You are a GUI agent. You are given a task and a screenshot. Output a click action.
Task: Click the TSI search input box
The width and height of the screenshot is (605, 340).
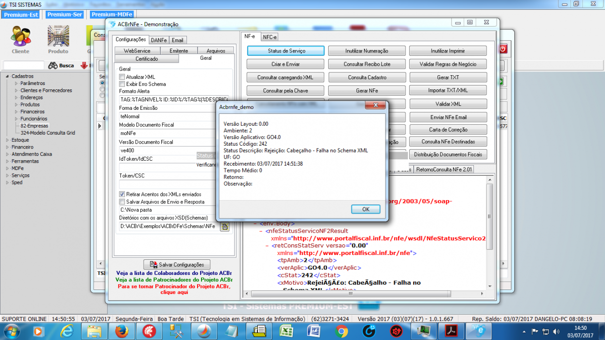coord(24,65)
